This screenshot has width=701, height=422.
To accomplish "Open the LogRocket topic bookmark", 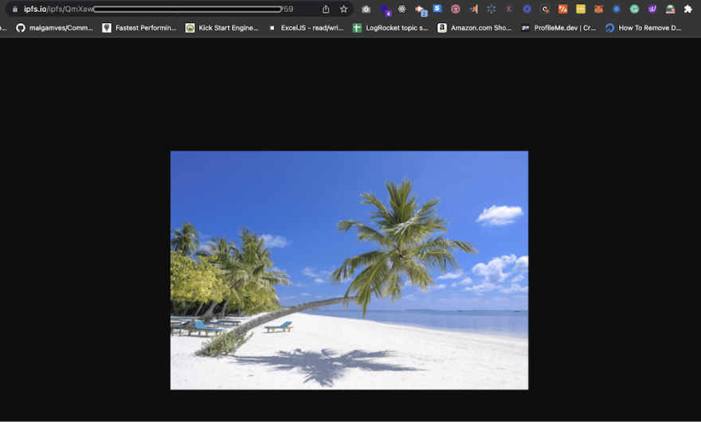I will point(390,28).
